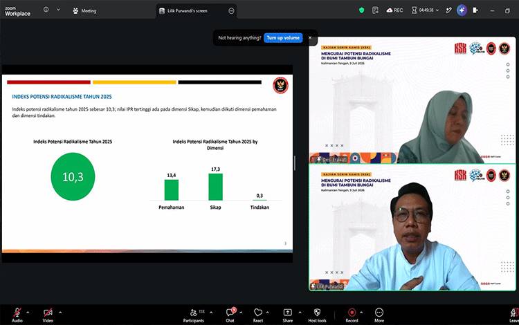Open the AI Companion sparkle icon

click(x=462, y=10)
